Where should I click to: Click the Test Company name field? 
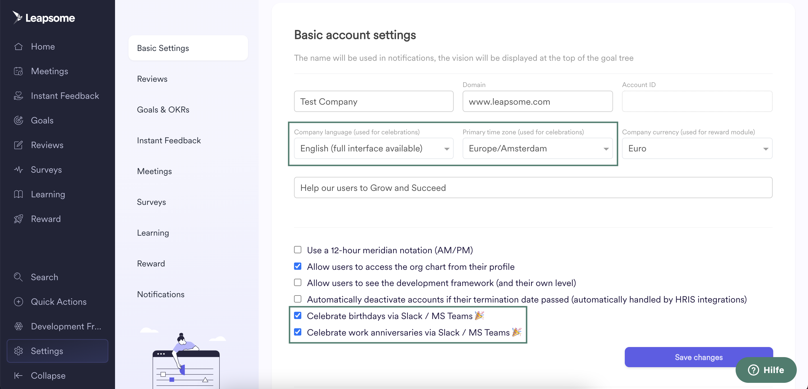tap(374, 101)
